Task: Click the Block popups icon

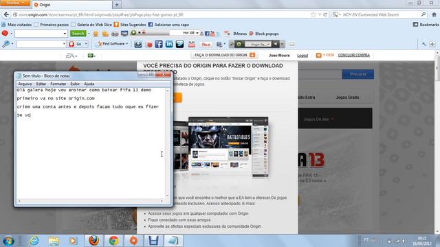Action: [251, 34]
